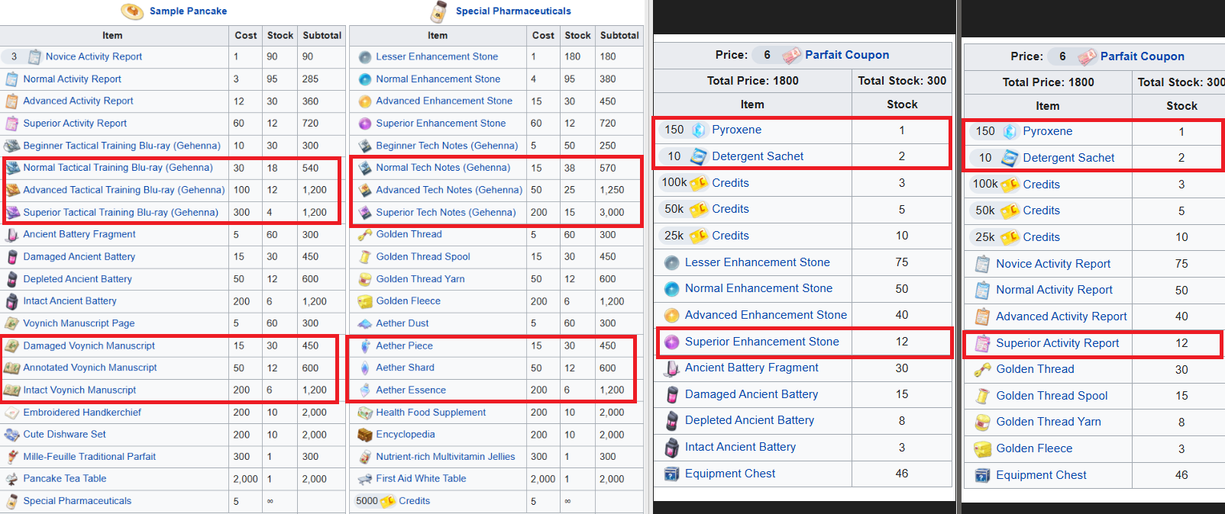Open the Parfait Coupon link in right coupon table

(x=1143, y=56)
